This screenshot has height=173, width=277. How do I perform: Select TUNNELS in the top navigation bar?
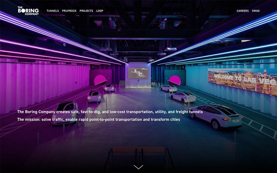pyautogui.click(x=53, y=11)
